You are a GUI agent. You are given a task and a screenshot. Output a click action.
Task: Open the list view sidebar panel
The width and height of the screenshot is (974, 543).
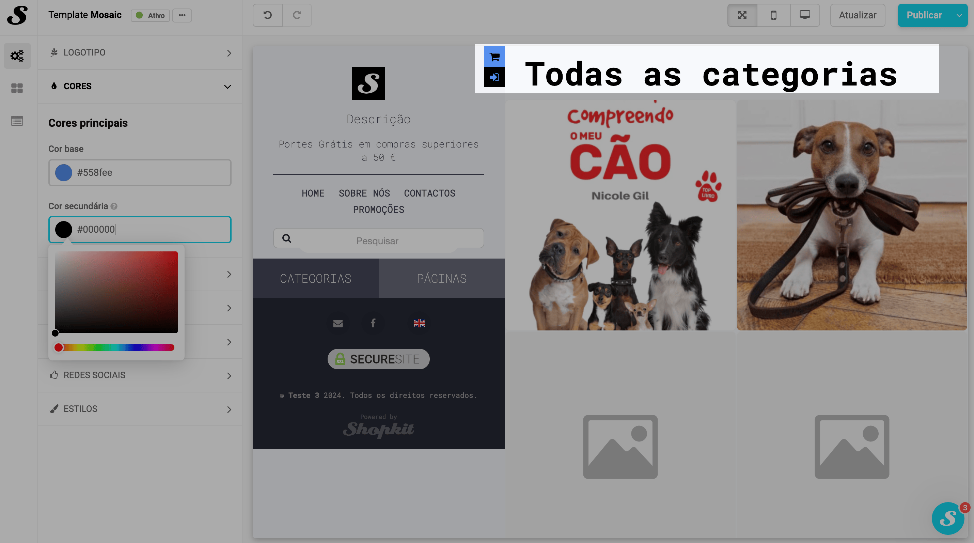click(x=17, y=121)
